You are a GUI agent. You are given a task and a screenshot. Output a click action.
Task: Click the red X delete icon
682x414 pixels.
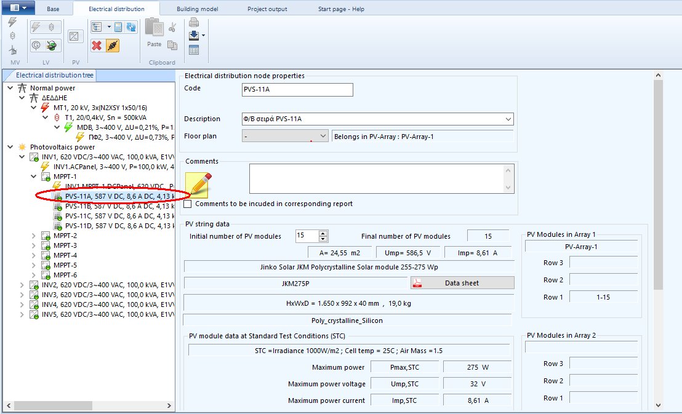pyautogui.click(x=95, y=46)
